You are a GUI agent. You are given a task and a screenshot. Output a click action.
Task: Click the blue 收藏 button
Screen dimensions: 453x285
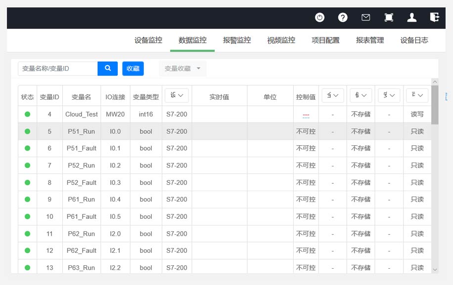(x=133, y=68)
